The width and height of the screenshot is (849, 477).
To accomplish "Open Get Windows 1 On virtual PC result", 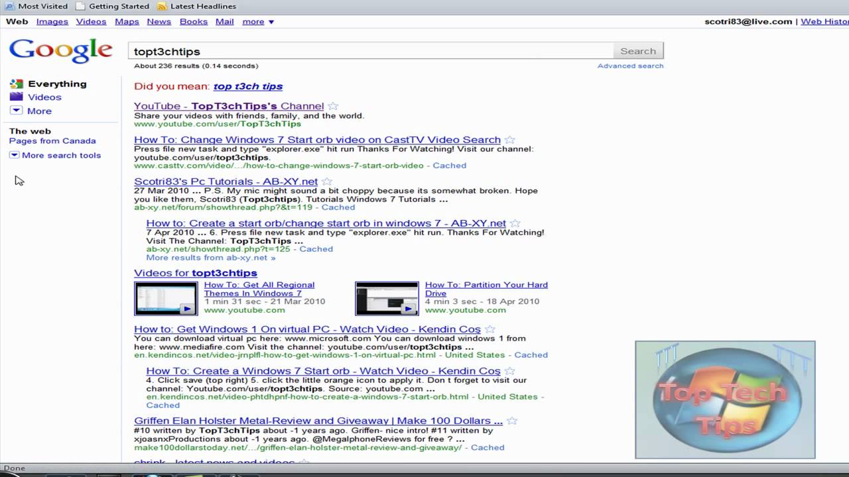I will (308, 329).
